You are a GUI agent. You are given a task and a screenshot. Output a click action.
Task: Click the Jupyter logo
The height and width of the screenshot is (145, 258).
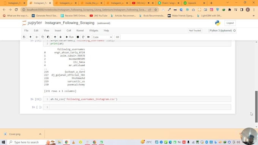32,23
